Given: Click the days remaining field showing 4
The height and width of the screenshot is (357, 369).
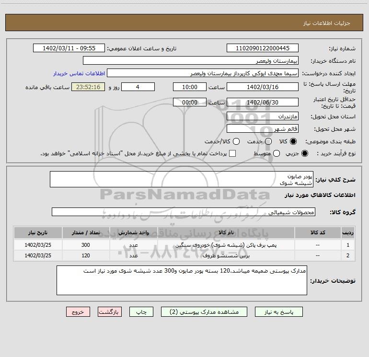Looking at the screenshot, I should click(138, 87).
